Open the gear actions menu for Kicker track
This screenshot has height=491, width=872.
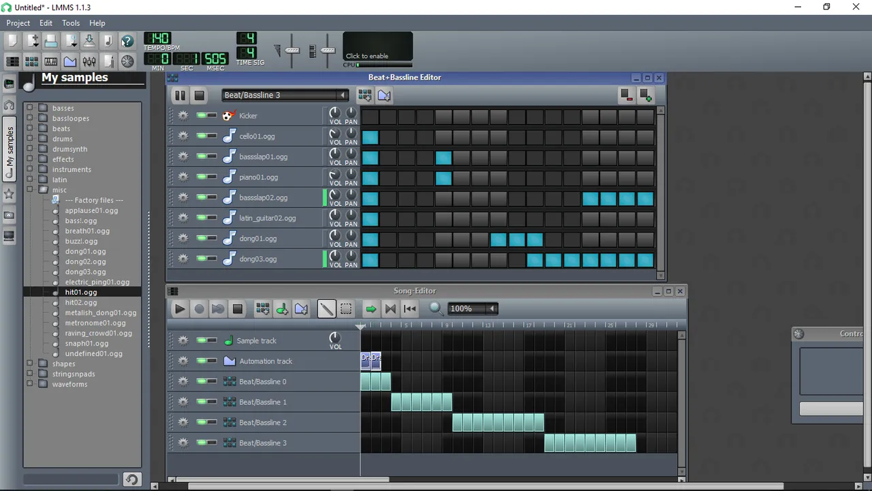click(x=183, y=115)
